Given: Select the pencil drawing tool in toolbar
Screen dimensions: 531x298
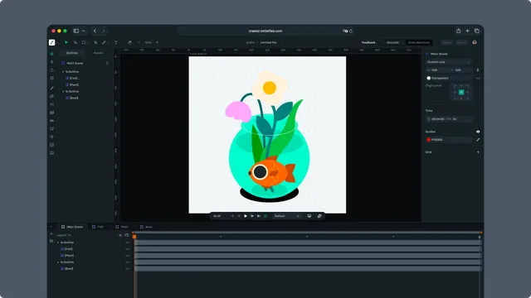Looking at the screenshot, I should point(104,42).
